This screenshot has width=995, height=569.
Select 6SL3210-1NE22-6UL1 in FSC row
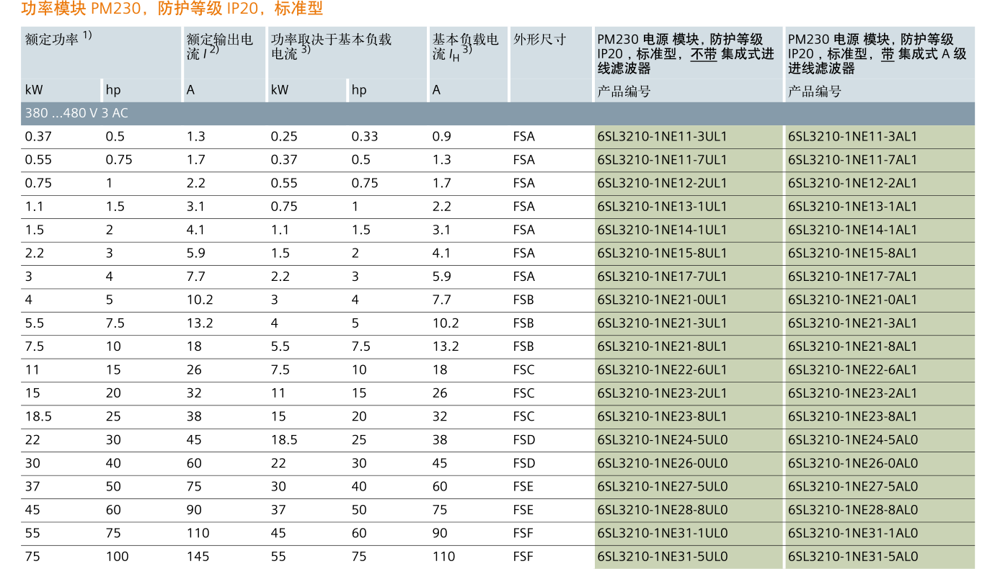tap(663, 369)
